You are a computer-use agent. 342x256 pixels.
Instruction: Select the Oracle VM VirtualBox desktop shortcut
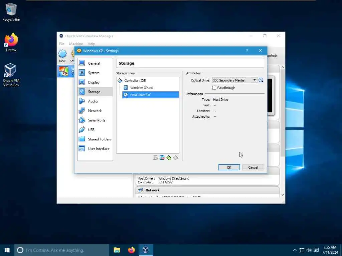(11, 75)
